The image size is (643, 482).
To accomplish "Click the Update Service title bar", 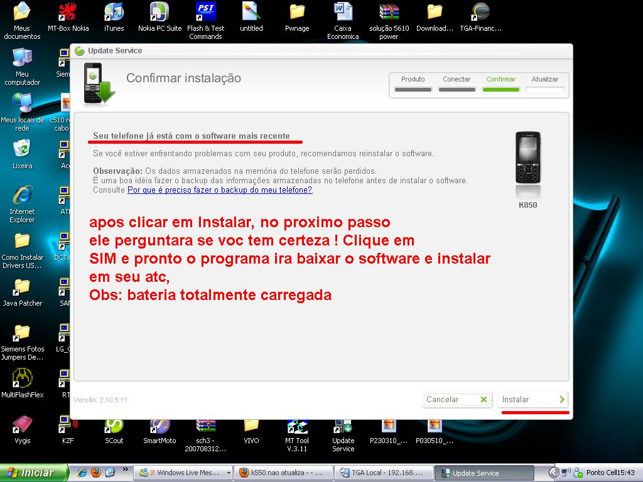I will (x=321, y=51).
